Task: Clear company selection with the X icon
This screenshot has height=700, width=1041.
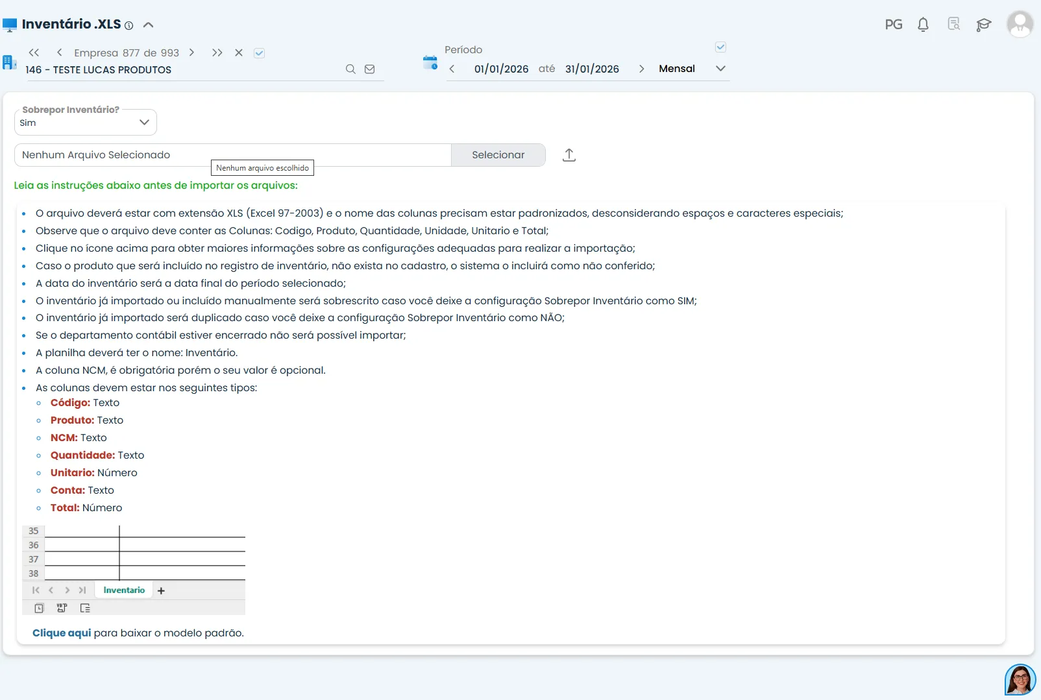Action: click(x=239, y=53)
